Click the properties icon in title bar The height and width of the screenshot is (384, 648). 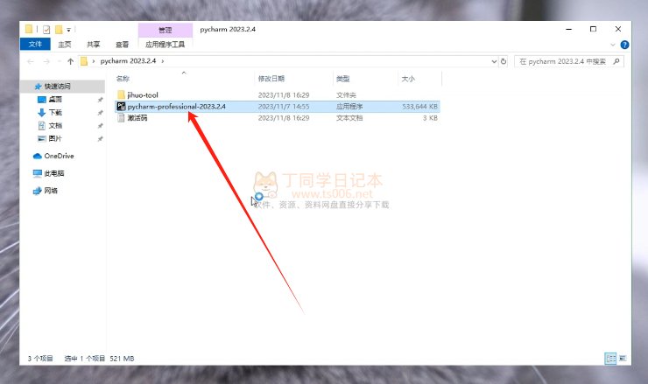pyautogui.click(x=46, y=30)
